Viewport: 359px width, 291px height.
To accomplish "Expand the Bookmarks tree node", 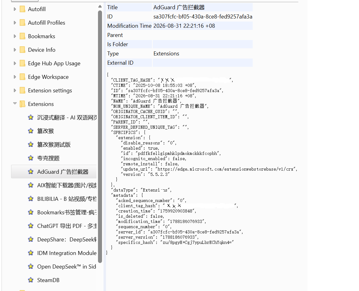I will point(15,36).
